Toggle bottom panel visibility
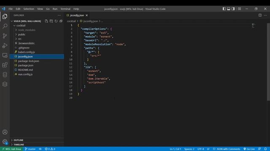The height and width of the screenshot is (151, 270). pos(229,9)
